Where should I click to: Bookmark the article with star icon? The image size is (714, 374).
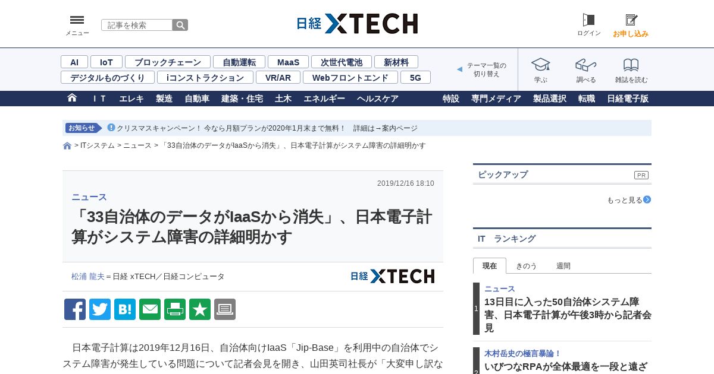coord(200,309)
